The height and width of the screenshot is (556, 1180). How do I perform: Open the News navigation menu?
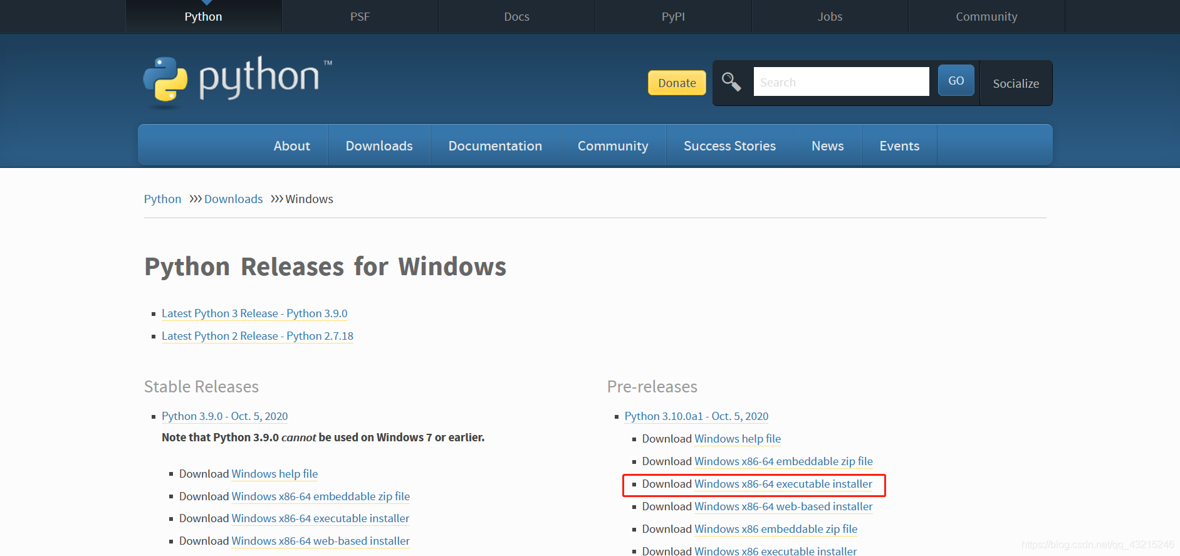coord(827,145)
